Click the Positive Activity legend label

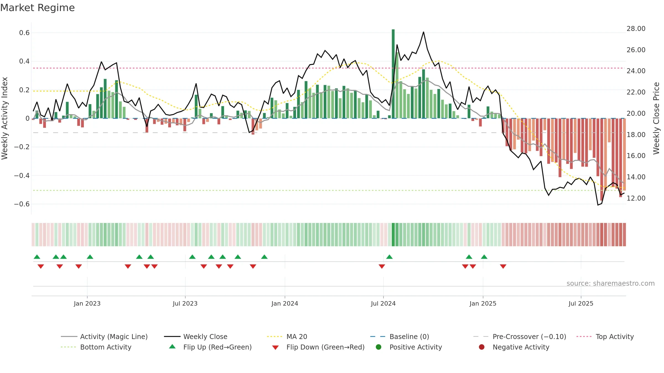[416, 347]
